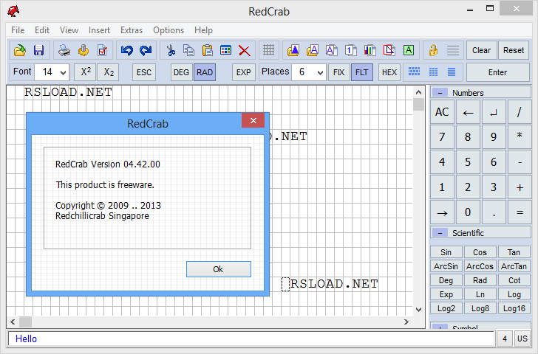Viewport: 538px width, 354px height.
Task: Click the keypad number 7 button
Action: [442, 137]
